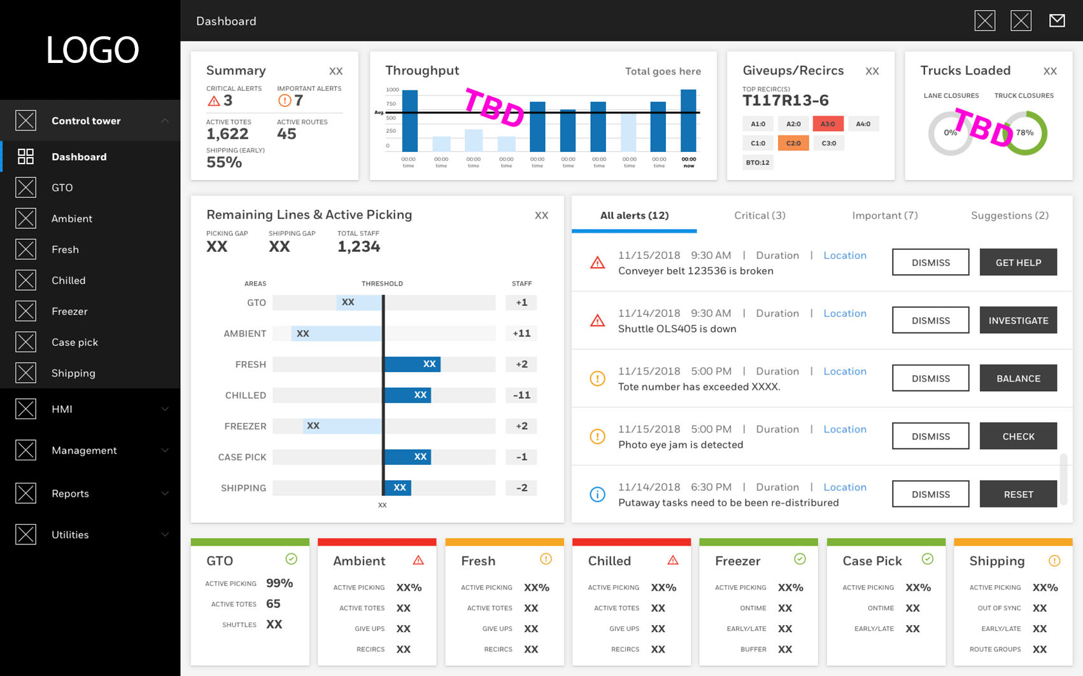This screenshot has height=676, width=1083.
Task: Click green check icon on Case Pick card
Action: click(x=928, y=559)
